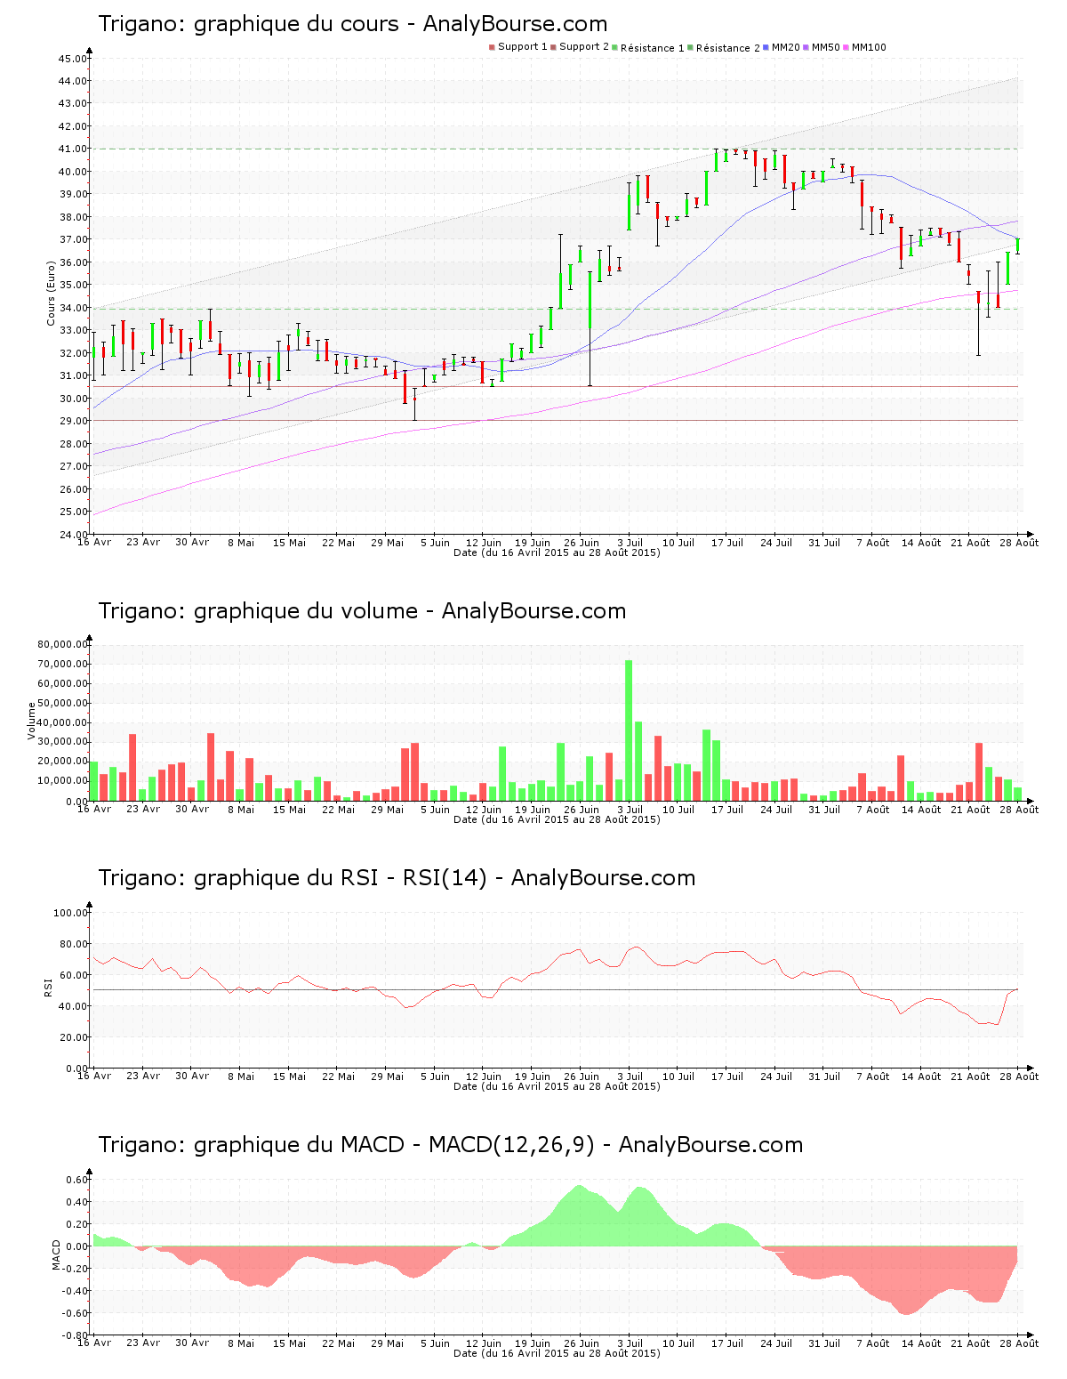1067x1379 pixels.
Task: Click the Résistance 1 green legend swatch
Action: [615, 47]
